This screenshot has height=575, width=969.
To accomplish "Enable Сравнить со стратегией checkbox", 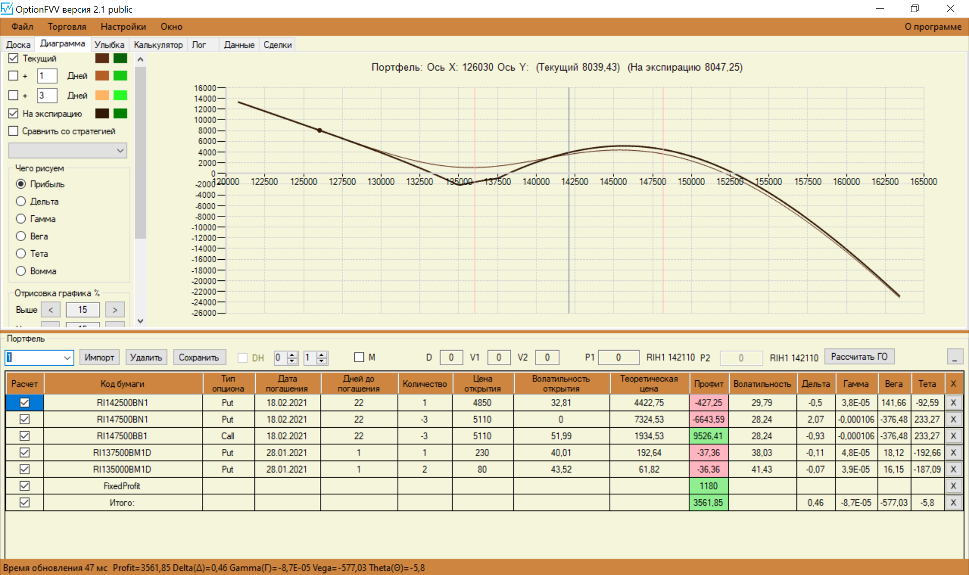I will [14, 131].
